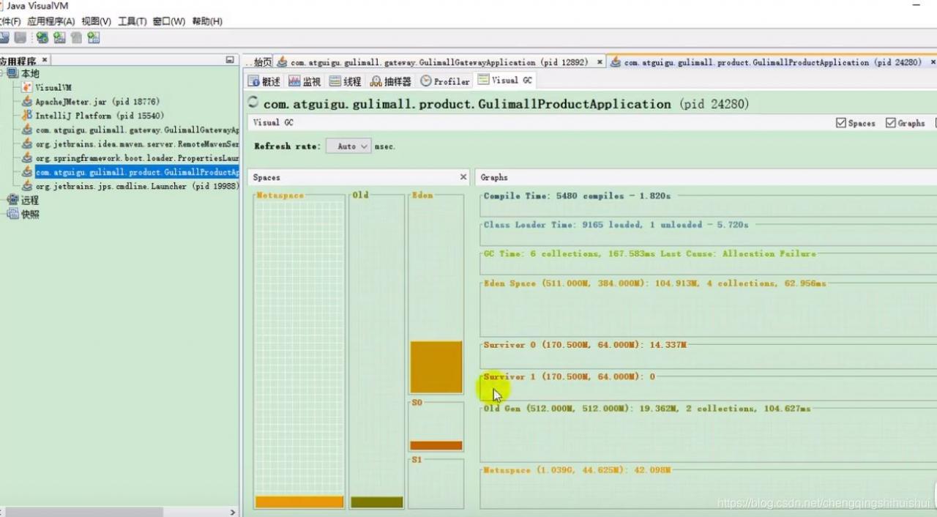Switch to the GulimallProductApplication (pid 24280) tab
The image size is (937, 517).
pos(772,62)
